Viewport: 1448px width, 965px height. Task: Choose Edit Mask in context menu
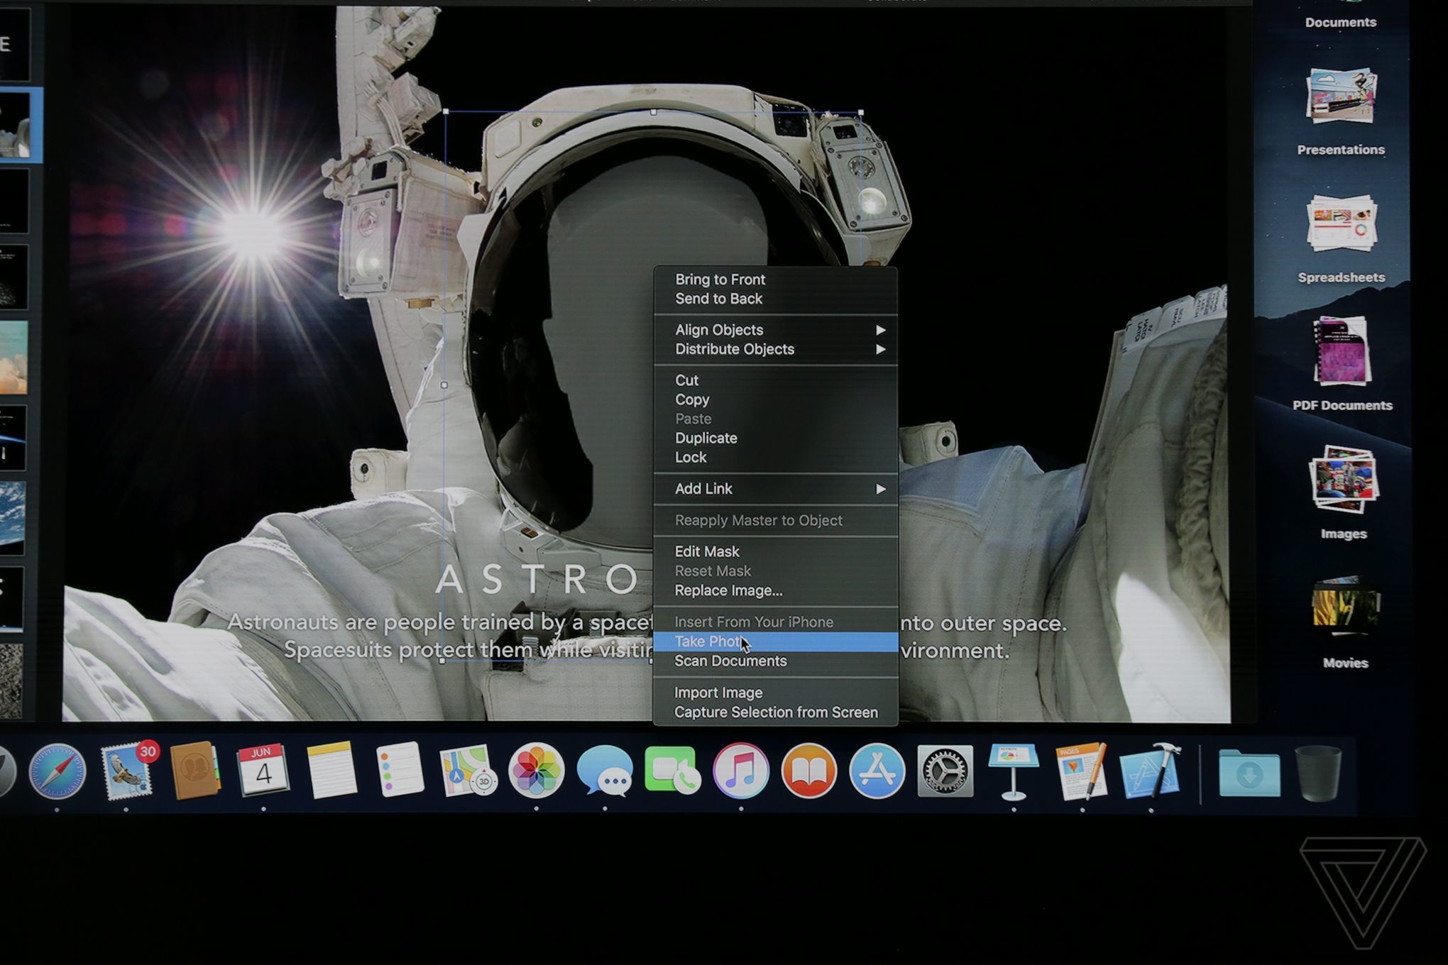coord(707,551)
